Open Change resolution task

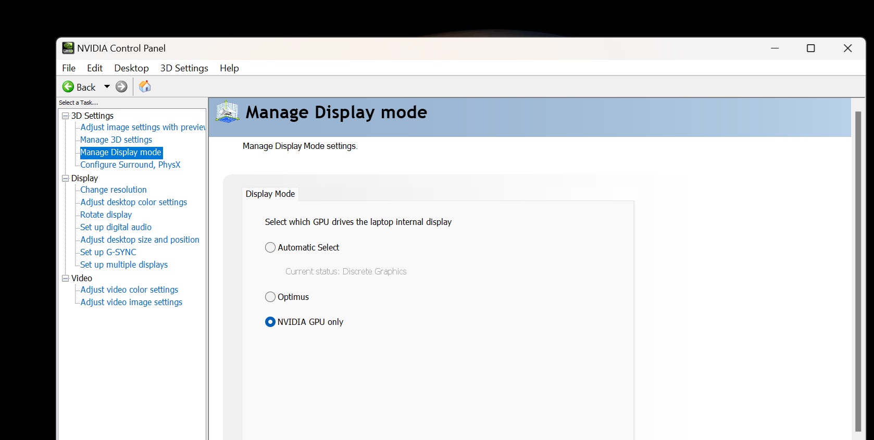click(114, 190)
